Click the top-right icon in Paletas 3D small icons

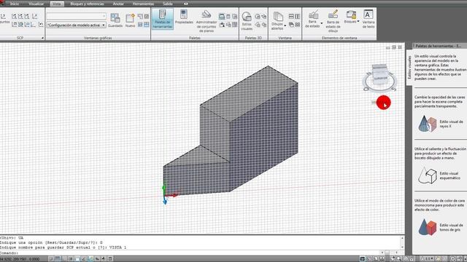click(264, 16)
